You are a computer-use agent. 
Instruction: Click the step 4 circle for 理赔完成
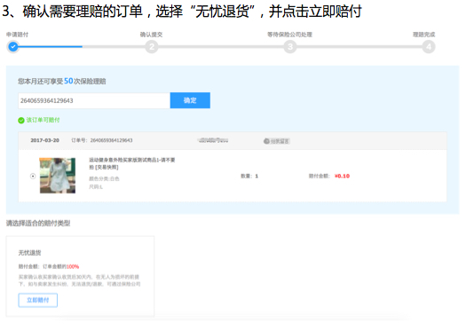point(429,46)
